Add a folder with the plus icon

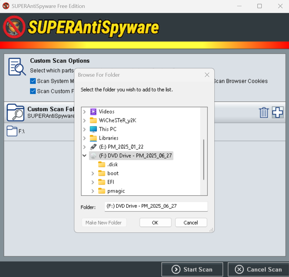tap(278, 113)
